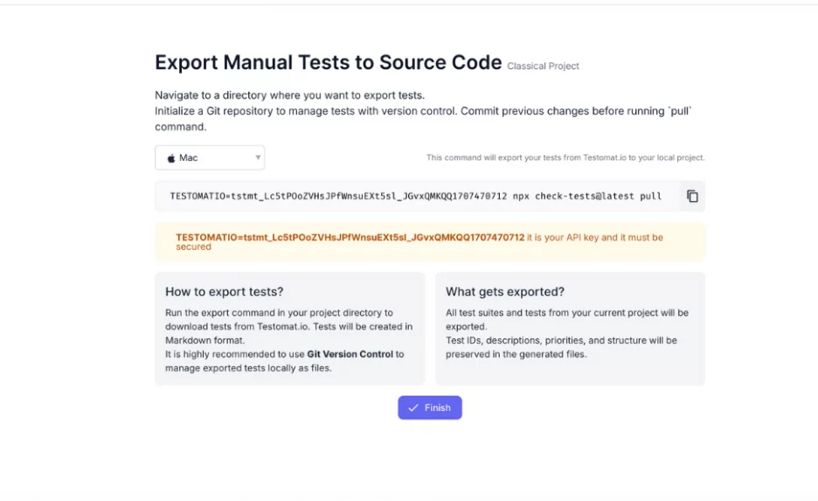The image size is (818, 501).
Task: Select the 'What gets exported?' heading
Action: point(505,292)
